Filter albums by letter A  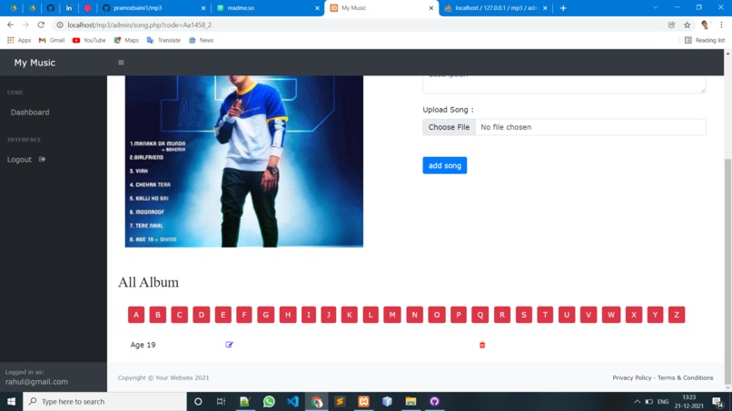click(136, 315)
